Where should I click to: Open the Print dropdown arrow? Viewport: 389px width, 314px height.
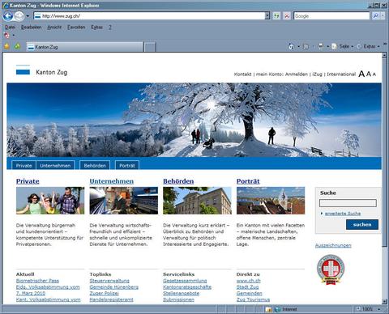coord(327,46)
